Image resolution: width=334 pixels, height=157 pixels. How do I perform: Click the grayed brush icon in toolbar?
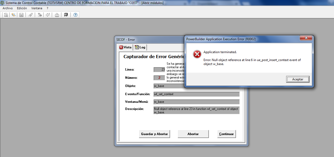click(x=31, y=15)
